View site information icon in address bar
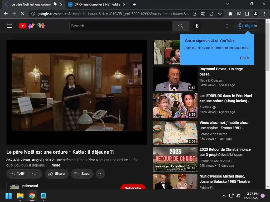Viewport: 270px width, 202px height. click(33, 14)
